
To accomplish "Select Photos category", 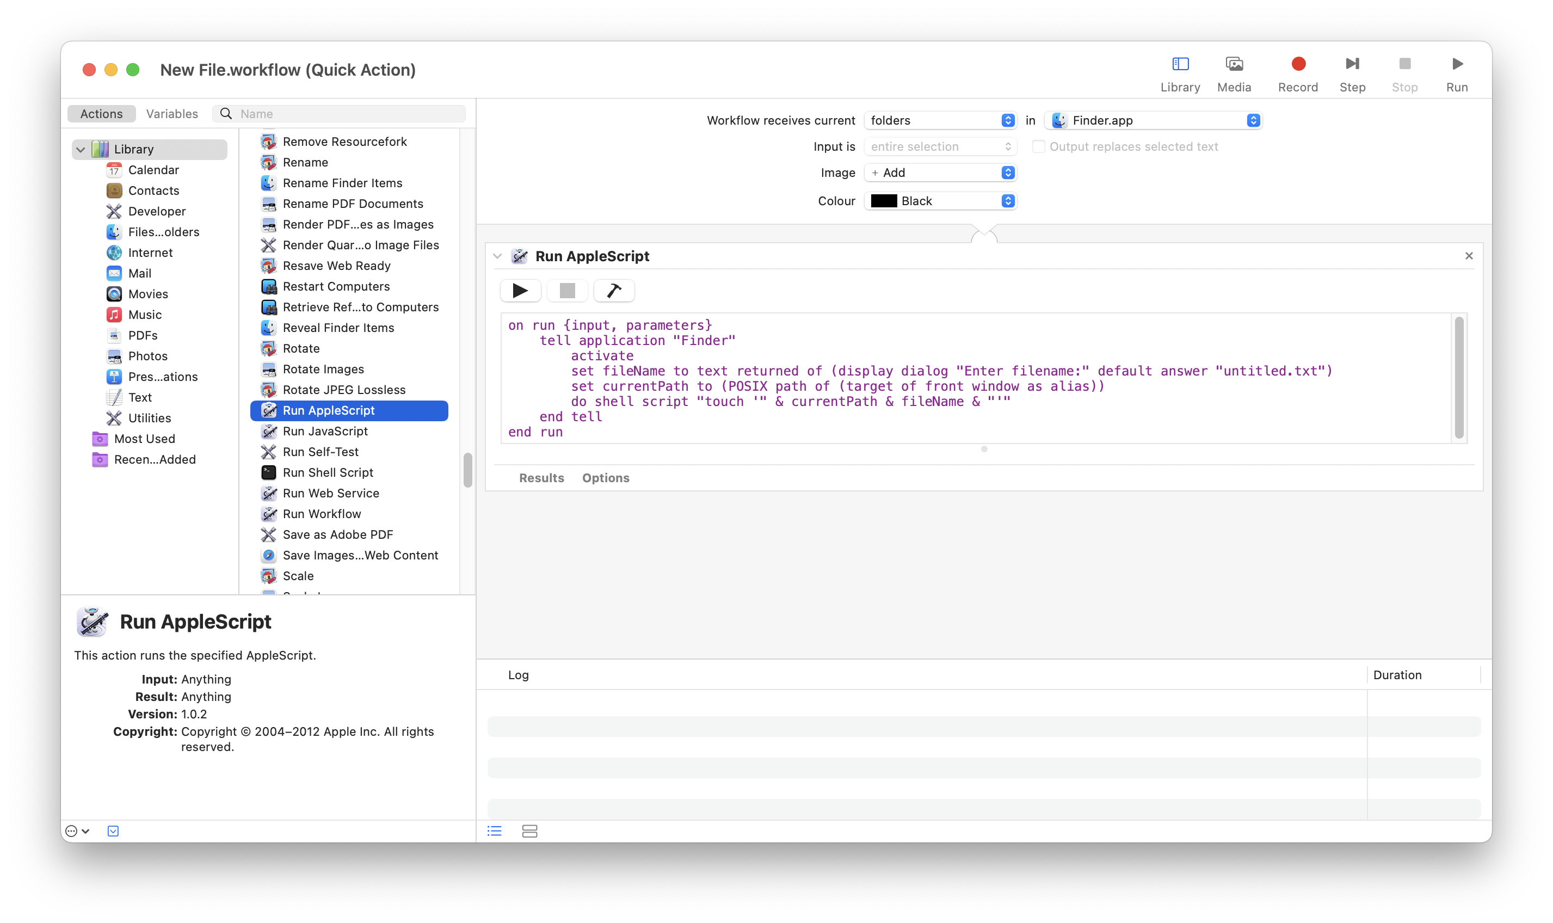I will 137,356.
